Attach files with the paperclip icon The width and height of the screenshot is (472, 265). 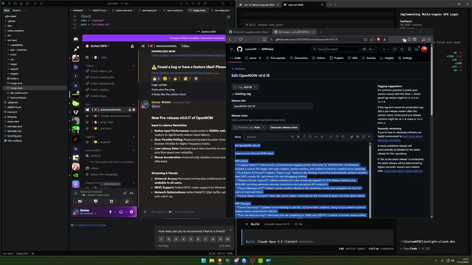[352, 137]
